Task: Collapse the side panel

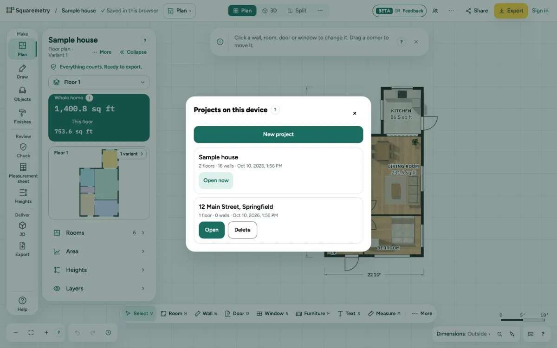Action: click(133, 52)
